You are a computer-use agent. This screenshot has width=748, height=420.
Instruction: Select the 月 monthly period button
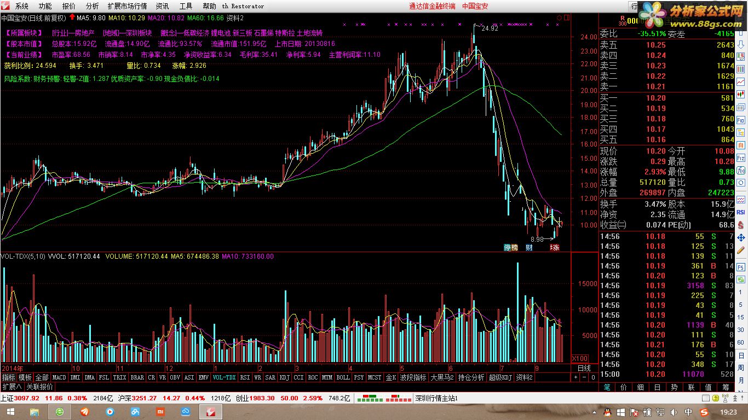(740, 381)
